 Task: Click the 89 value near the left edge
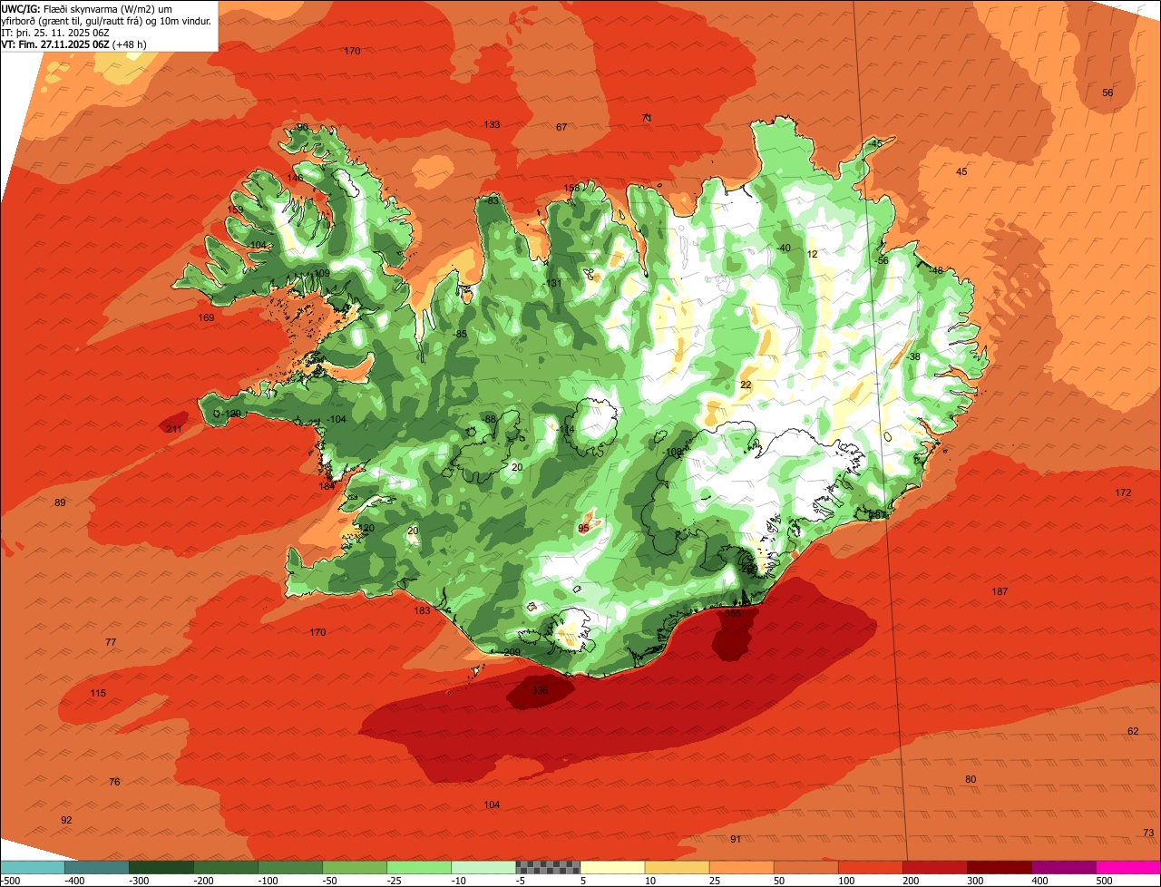pyautogui.click(x=60, y=502)
